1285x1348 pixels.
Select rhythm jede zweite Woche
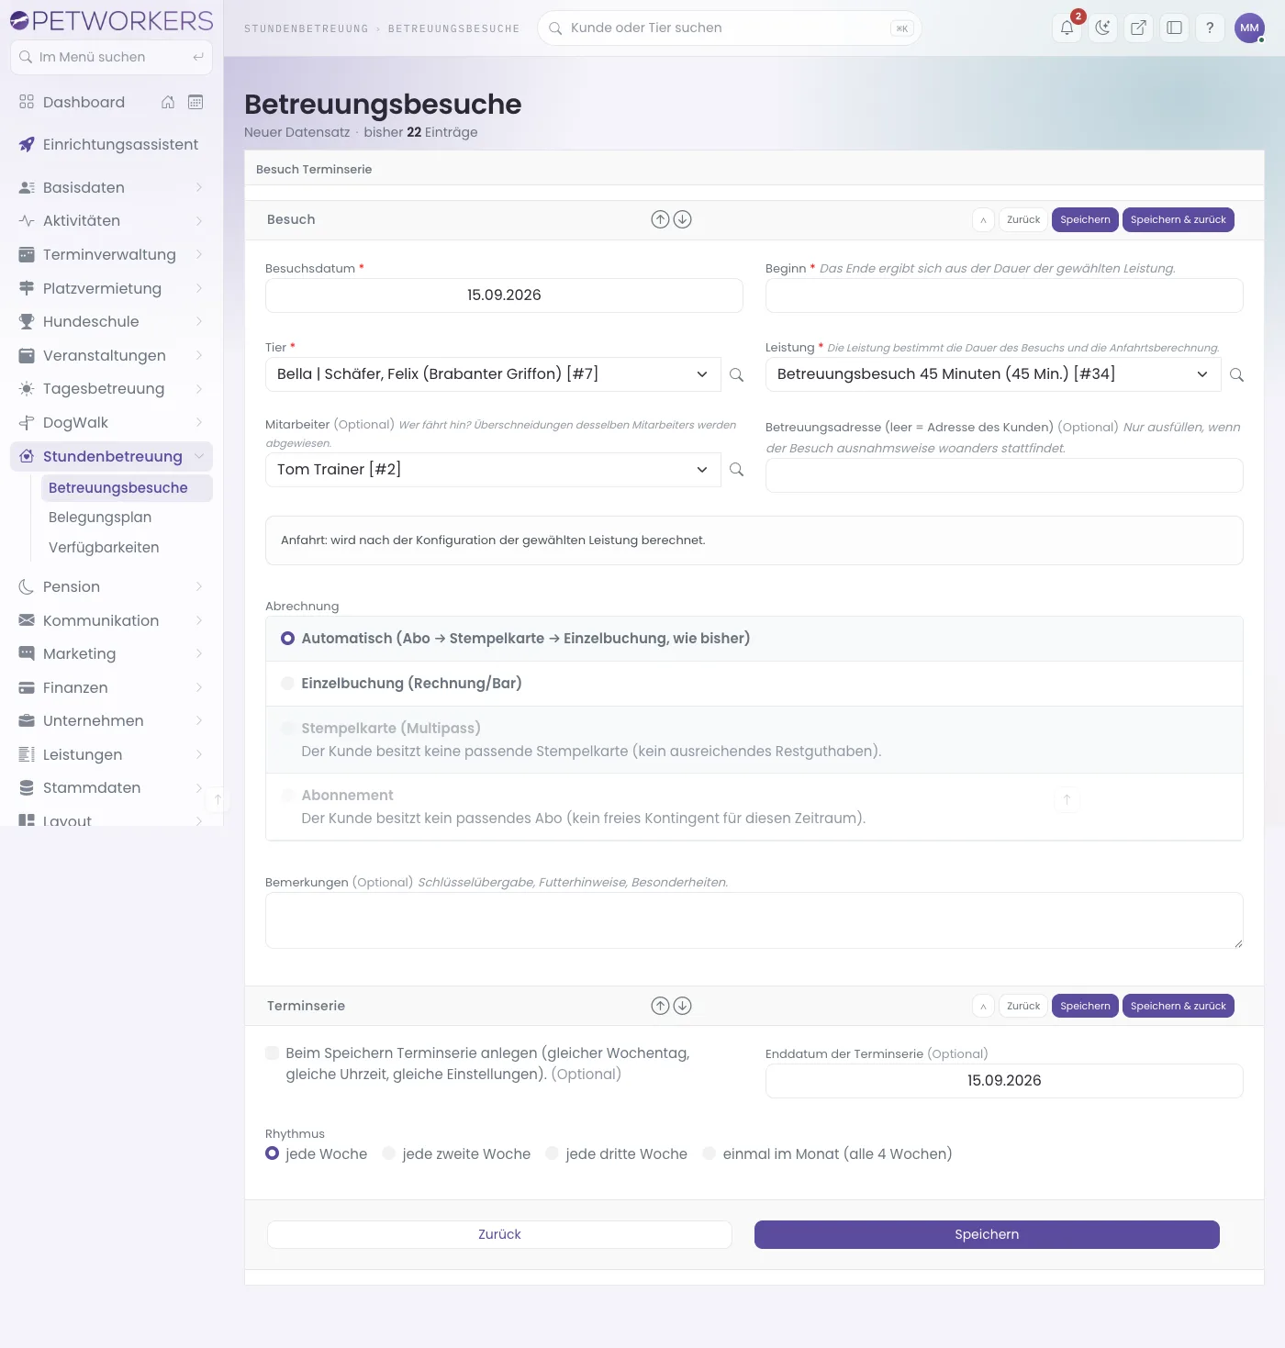[389, 1153]
